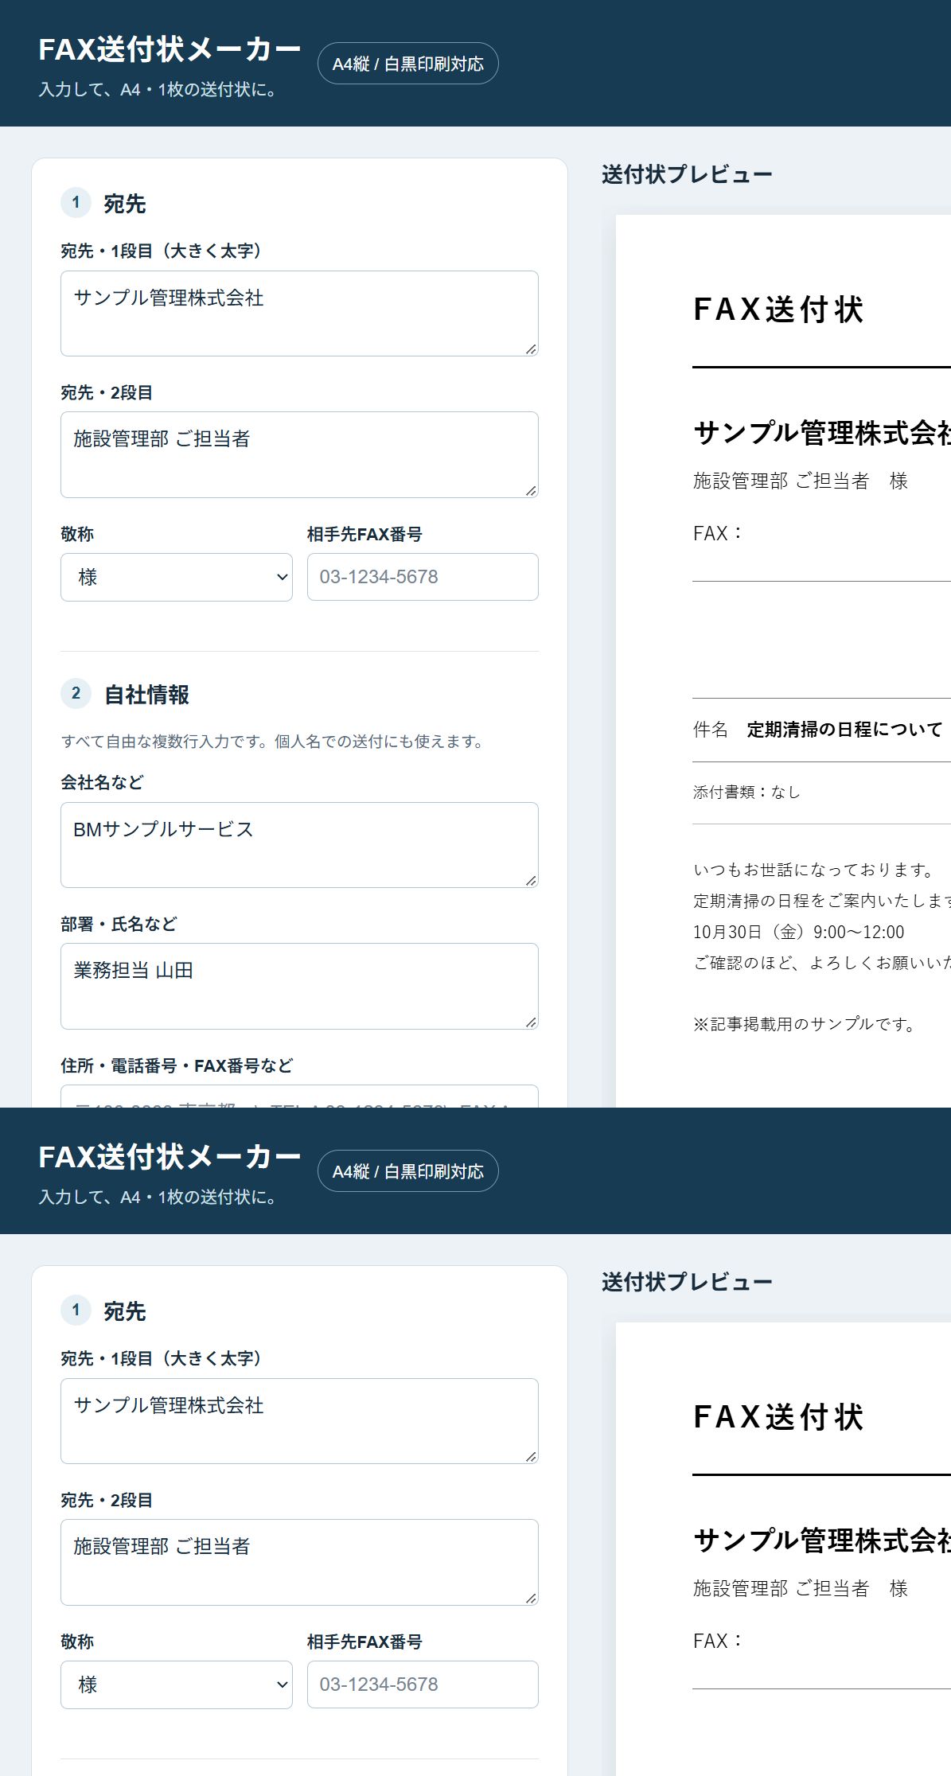Click the resize handle of upper 宛先・2段目 textarea
The image size is (951, 1776).
[x=531, y=490]
